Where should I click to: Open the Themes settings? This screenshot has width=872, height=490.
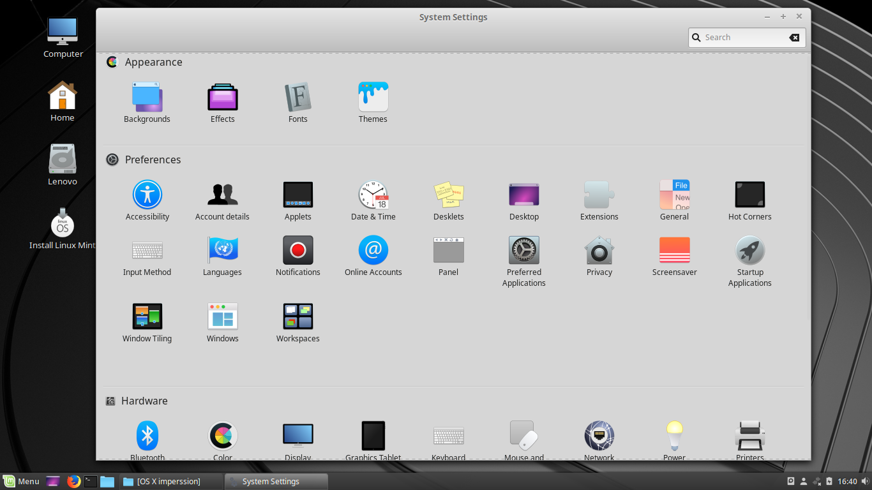pos(373,102)
